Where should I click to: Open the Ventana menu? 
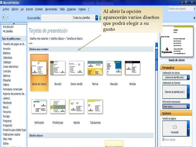(x=82, y=9)
